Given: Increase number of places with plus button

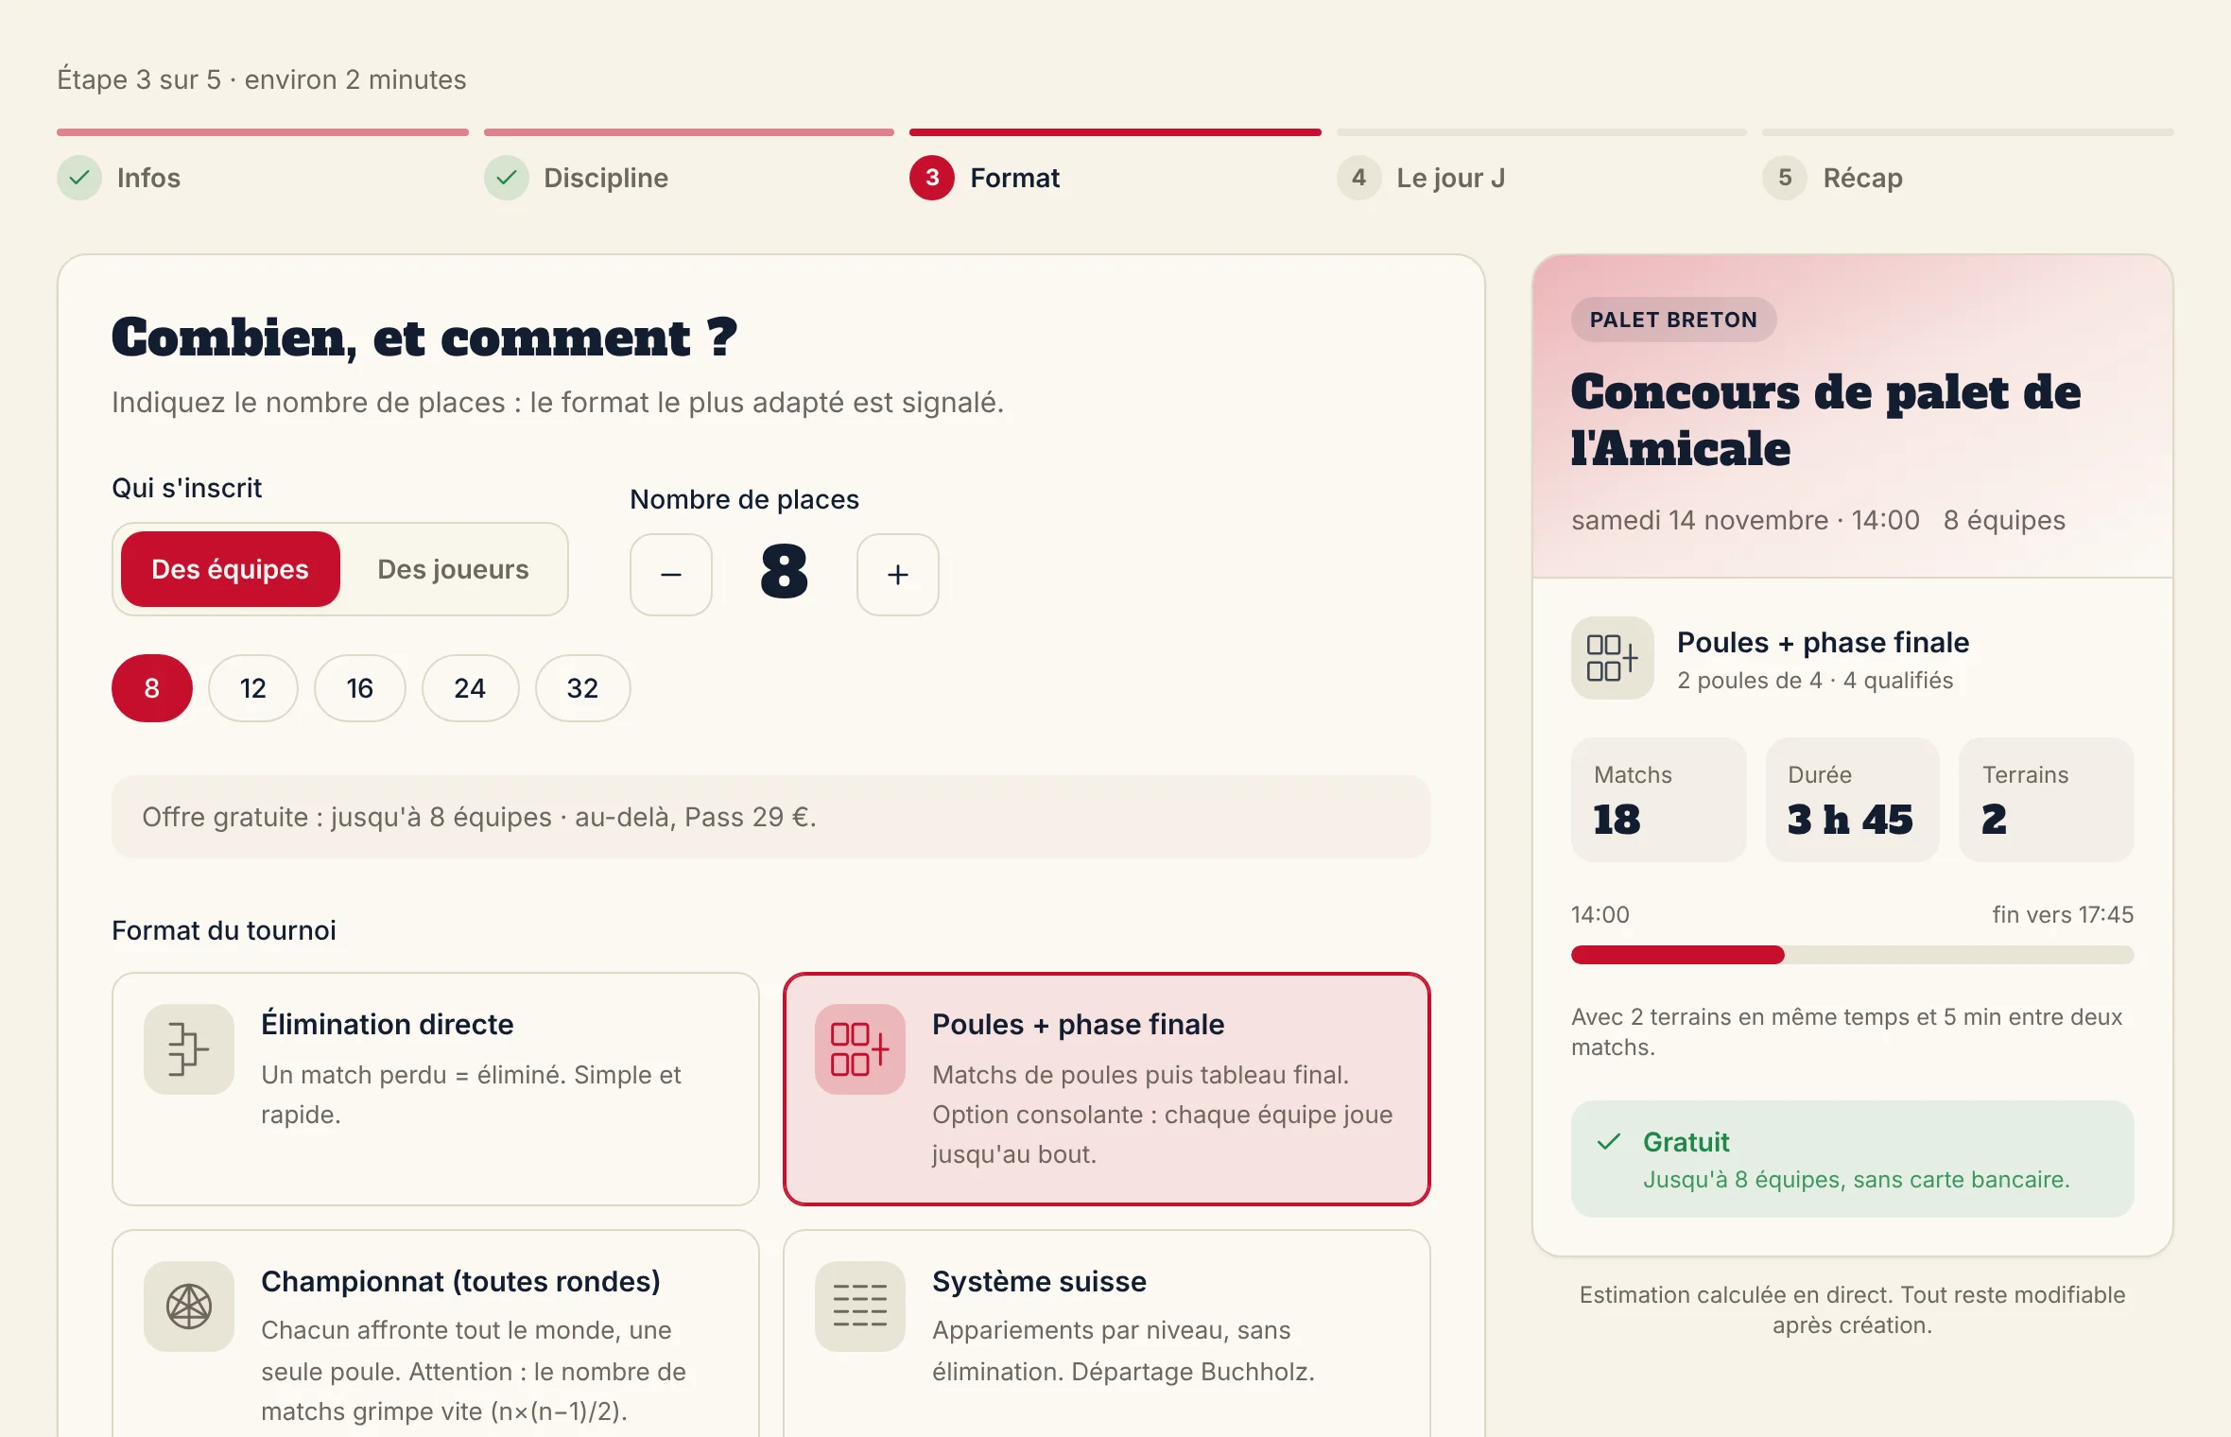Looking at the screenshot, I should click(898, 575).
